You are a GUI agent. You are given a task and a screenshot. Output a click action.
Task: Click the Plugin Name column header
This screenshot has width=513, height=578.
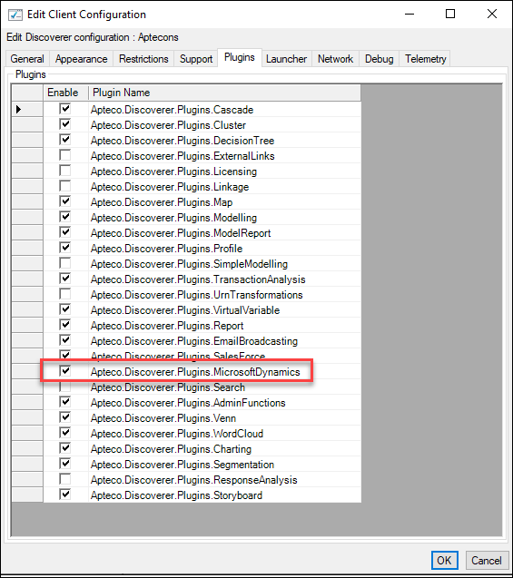click(224, 93)
